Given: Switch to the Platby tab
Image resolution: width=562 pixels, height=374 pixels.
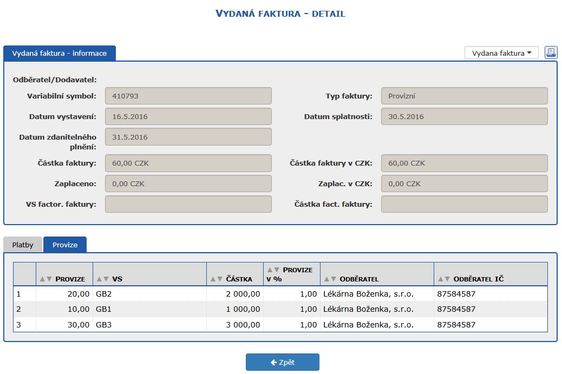Looking at the screenshot, I should (x=23, y=245).
